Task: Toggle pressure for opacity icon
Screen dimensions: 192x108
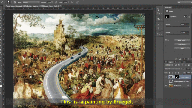Action: click(x=56, y=2)
